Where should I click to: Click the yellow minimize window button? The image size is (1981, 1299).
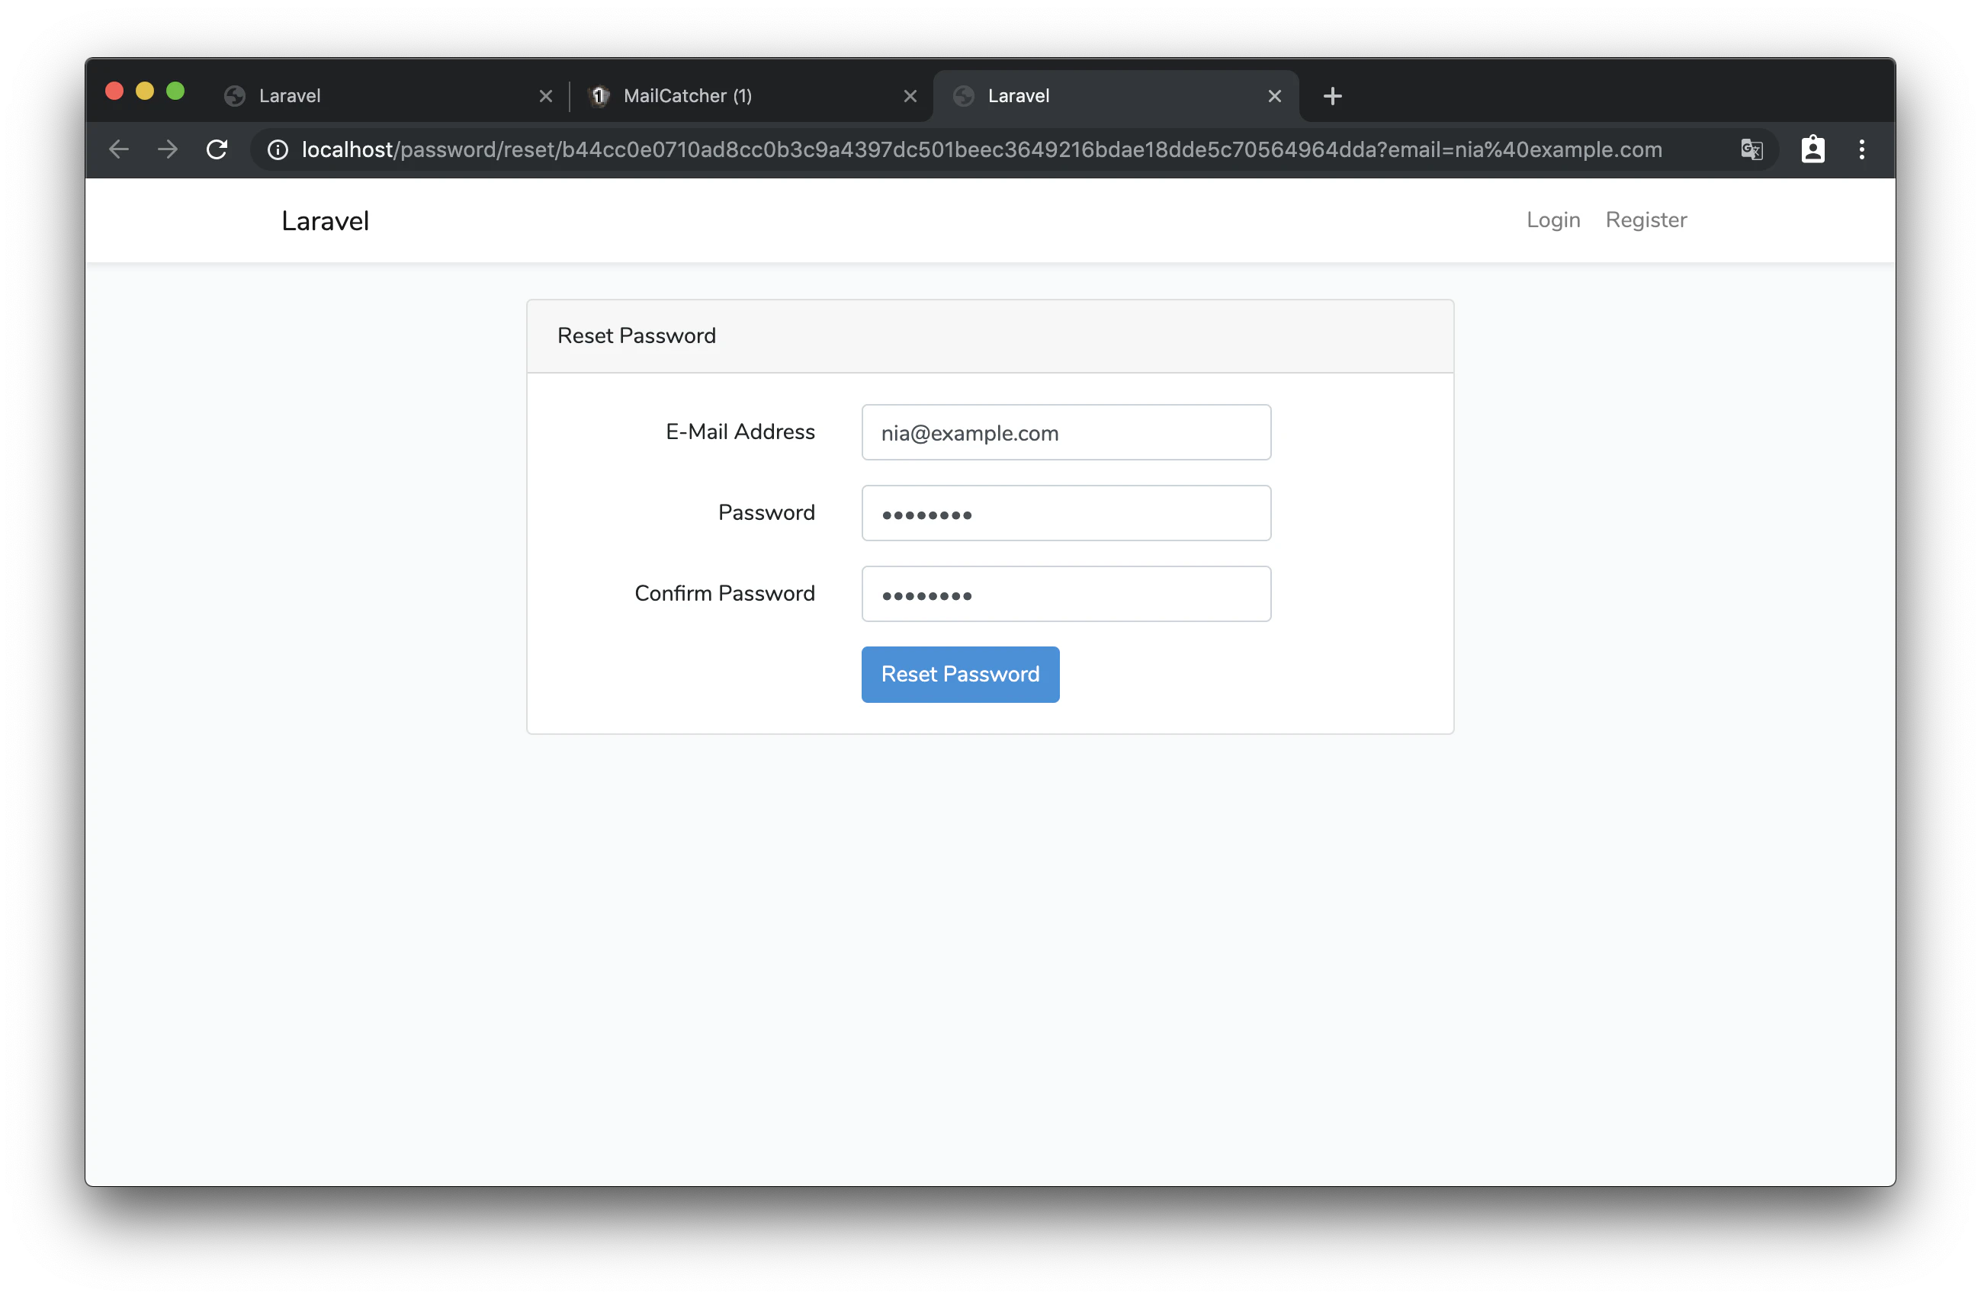click(x=145, y=91)
